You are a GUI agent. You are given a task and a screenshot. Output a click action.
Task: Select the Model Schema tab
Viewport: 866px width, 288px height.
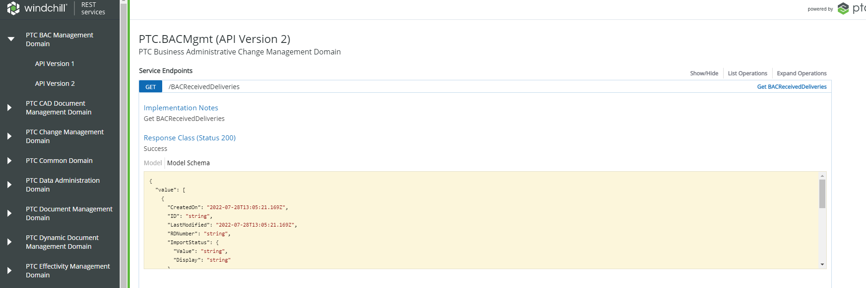[x=188, y=163]
